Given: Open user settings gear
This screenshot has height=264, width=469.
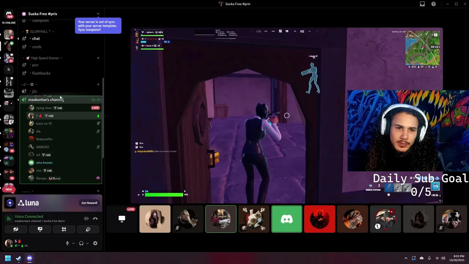Looking at the screenshot, I should [95, 243].
